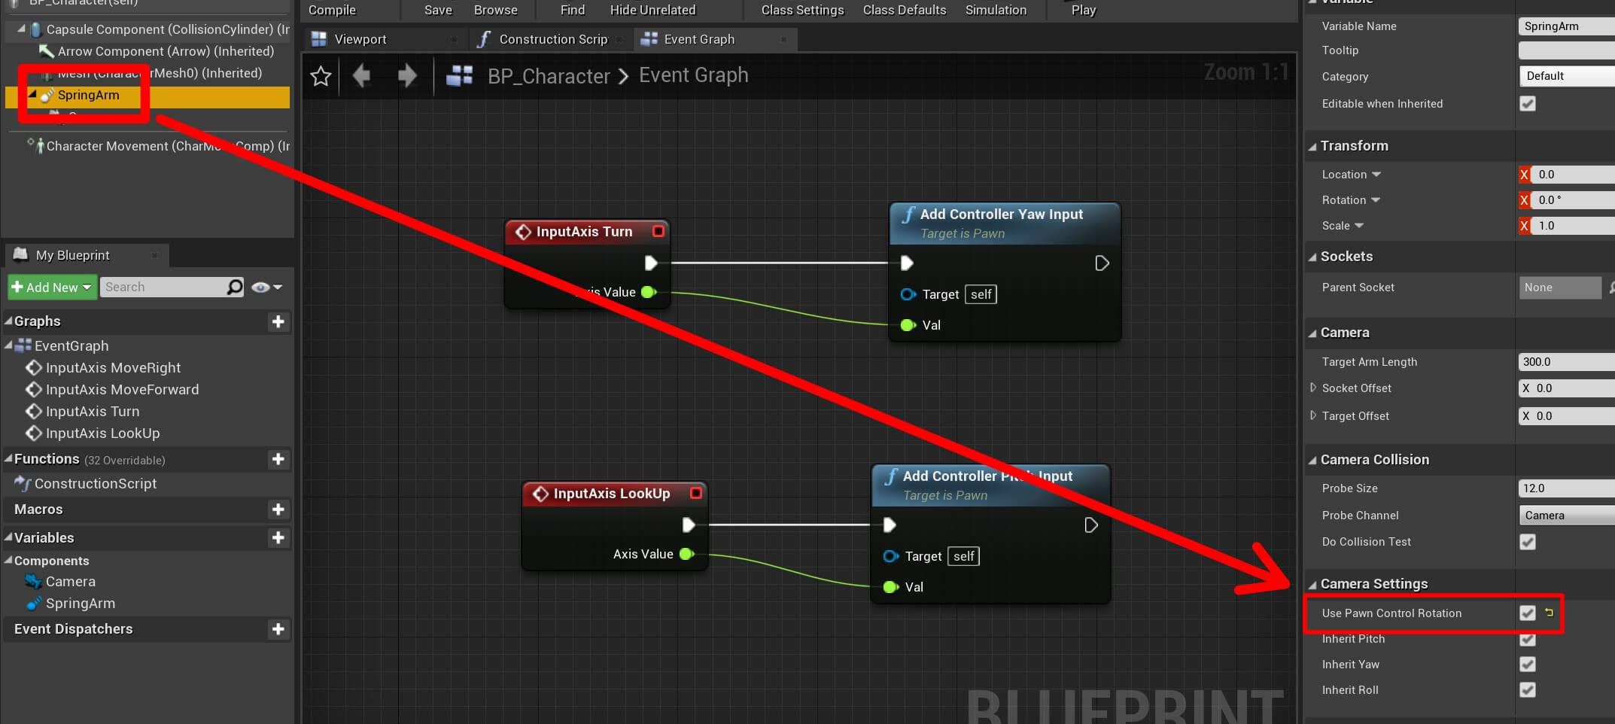Click Class Settings in the toolbar
This screenshot has height=724, width=1615.
coord(802,10)
